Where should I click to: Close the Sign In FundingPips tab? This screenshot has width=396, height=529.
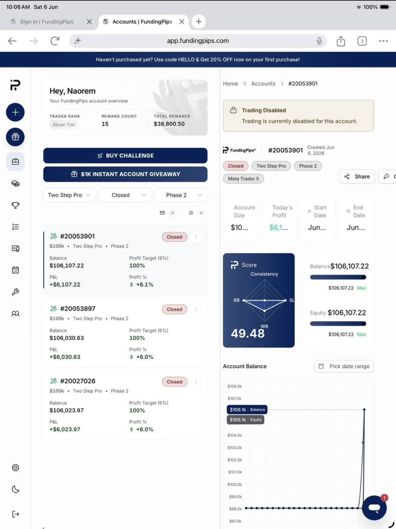pyautogui.click(x=89, y=22)
